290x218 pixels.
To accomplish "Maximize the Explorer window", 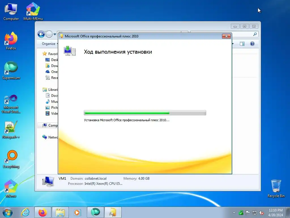I will pos(244,26).
